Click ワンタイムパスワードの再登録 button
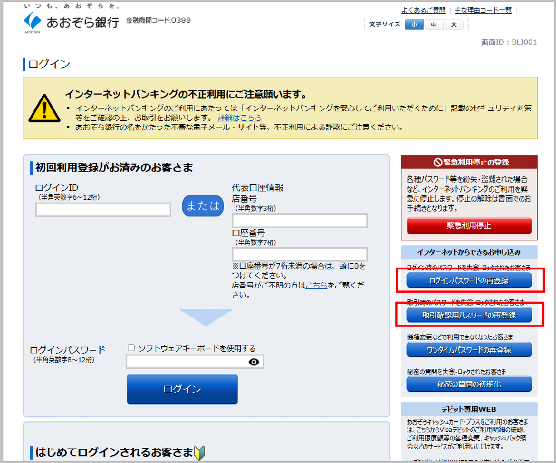The width and height of the screenshot is (556, 463). coord(469,350)
